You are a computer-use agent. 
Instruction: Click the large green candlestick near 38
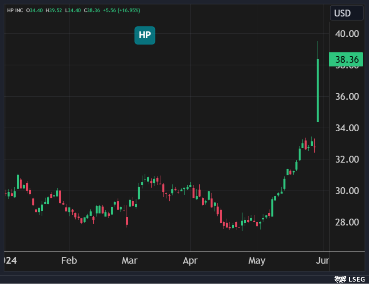click(x=318, y=91)
